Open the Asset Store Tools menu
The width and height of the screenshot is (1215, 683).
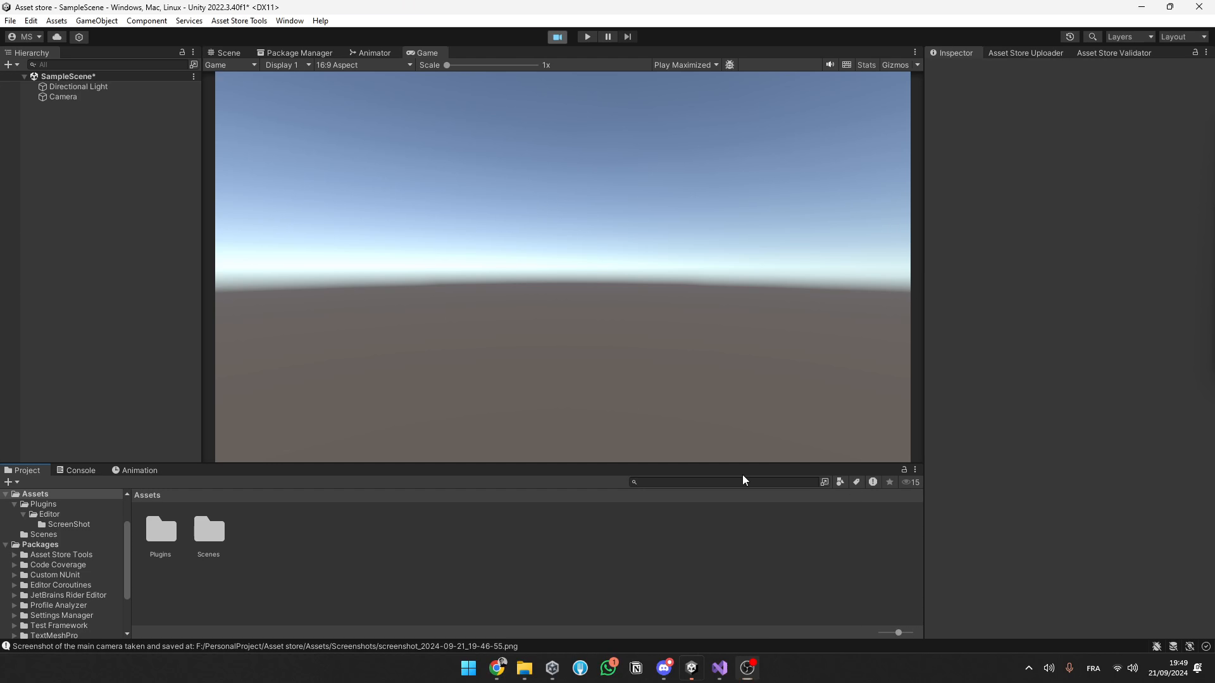click(239, 21)
